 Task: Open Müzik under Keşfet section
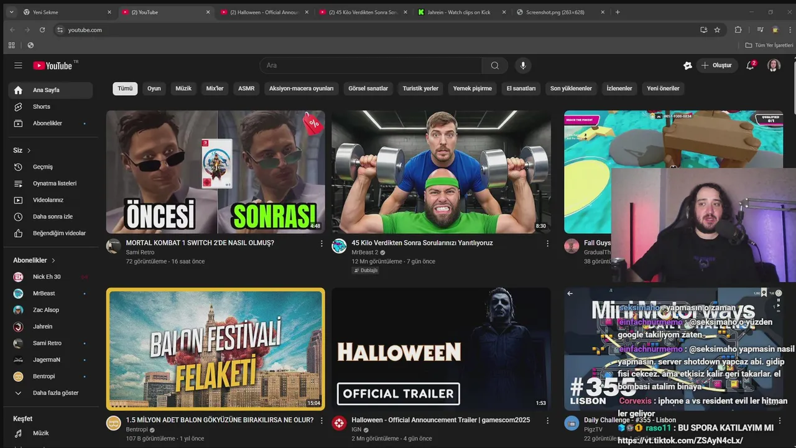point(50,433)
